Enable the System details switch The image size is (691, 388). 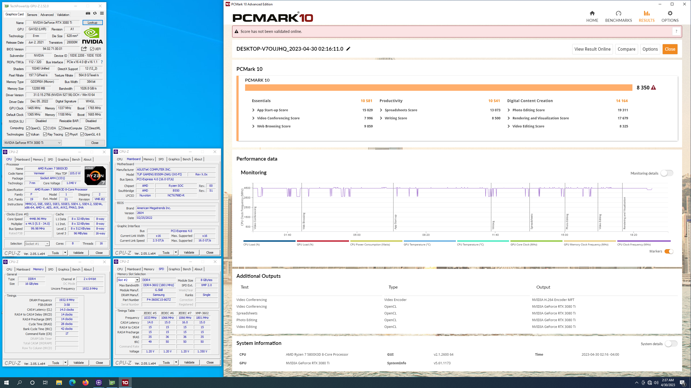tap(671, 344)
